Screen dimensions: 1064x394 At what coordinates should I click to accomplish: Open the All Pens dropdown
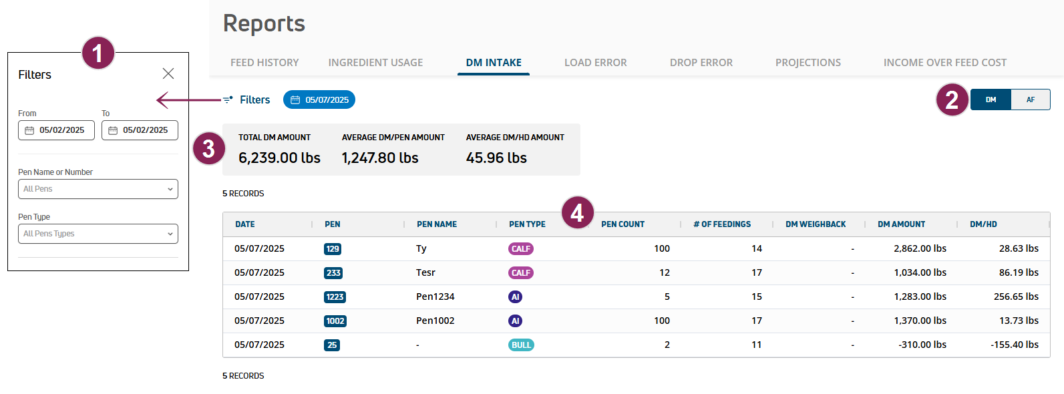(x=98, y=189)
